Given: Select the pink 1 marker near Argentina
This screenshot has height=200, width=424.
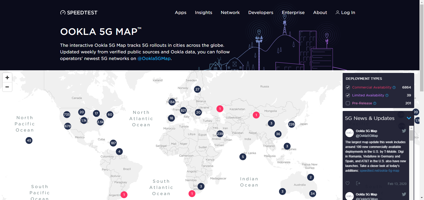Looking at the screenshot, I should (124, 195).
